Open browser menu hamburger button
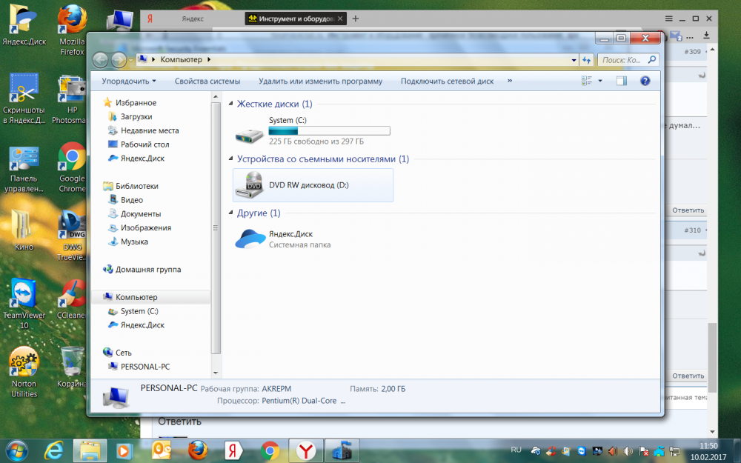This screenshot has width=741, height=463. (668, 19)
